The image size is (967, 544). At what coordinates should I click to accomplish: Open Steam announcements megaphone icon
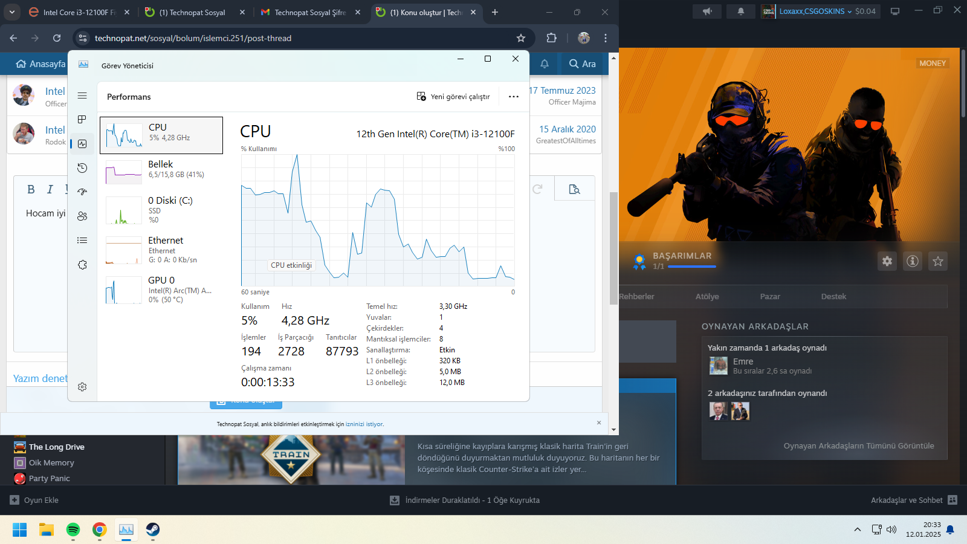tap(707, 11)
